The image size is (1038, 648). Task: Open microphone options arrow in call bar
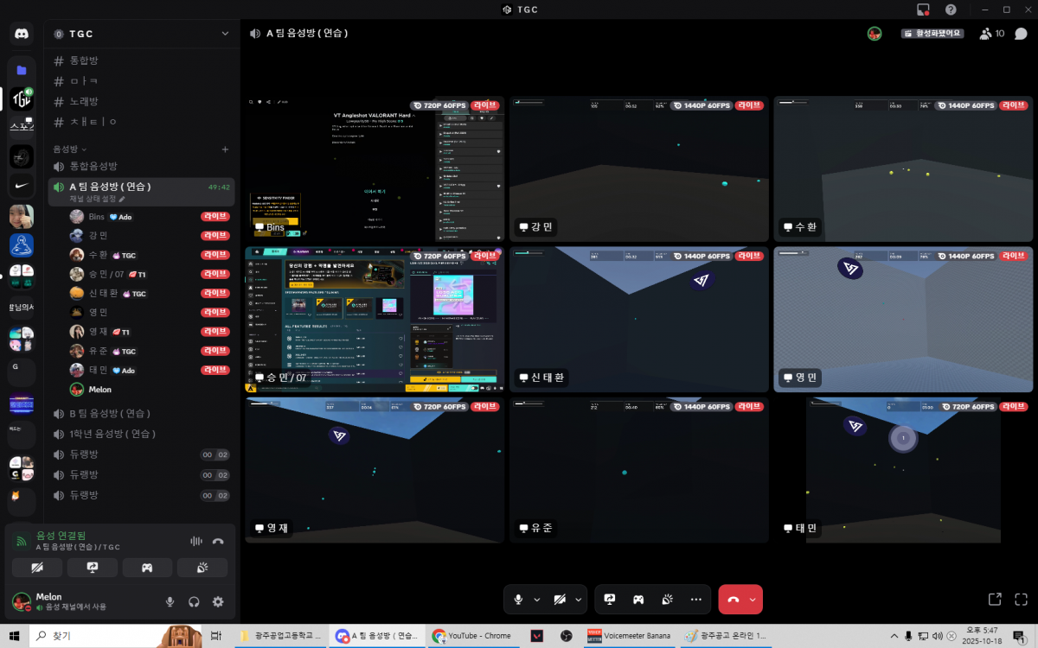click(536, 599)
